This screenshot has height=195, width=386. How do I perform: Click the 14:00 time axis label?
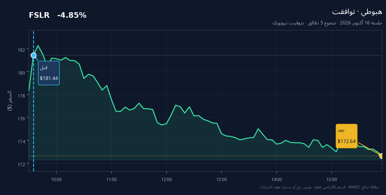277,179
